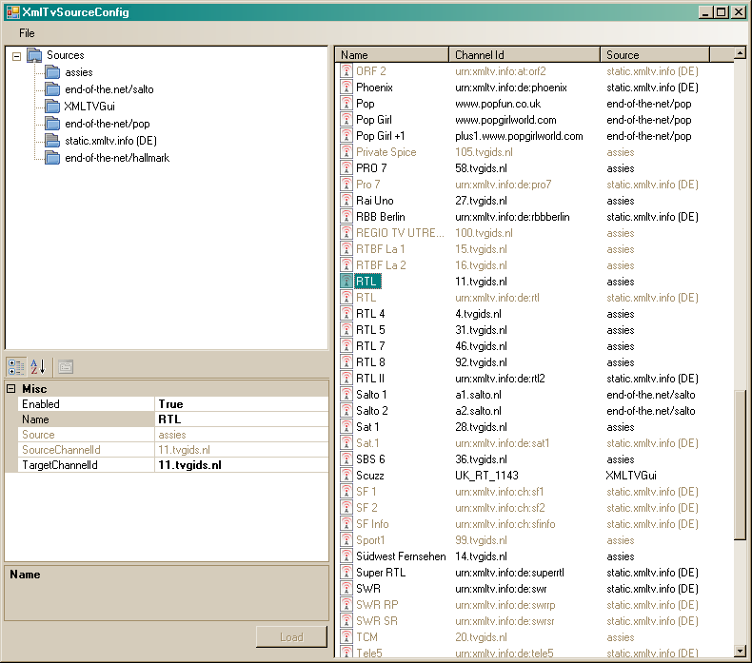Click channel id UK_RT_1143
Viewport: 752px width, 663px height.
coord(486,476)
